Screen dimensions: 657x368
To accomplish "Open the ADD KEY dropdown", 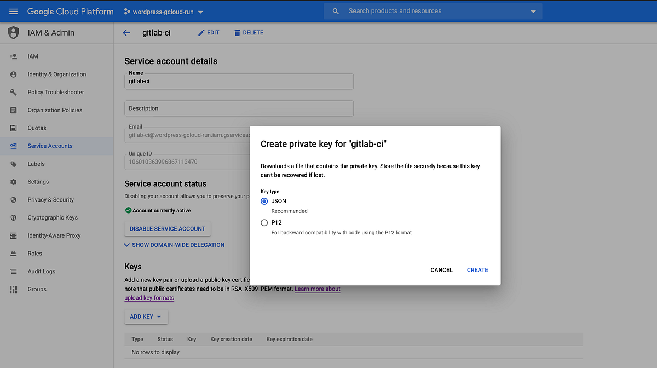I will pos(146,317).
